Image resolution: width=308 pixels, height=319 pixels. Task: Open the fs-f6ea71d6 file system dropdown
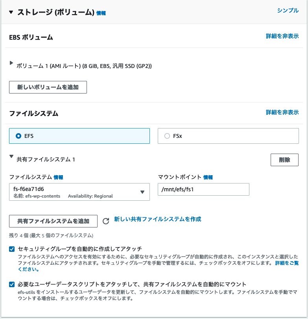[x=79, y=192]
